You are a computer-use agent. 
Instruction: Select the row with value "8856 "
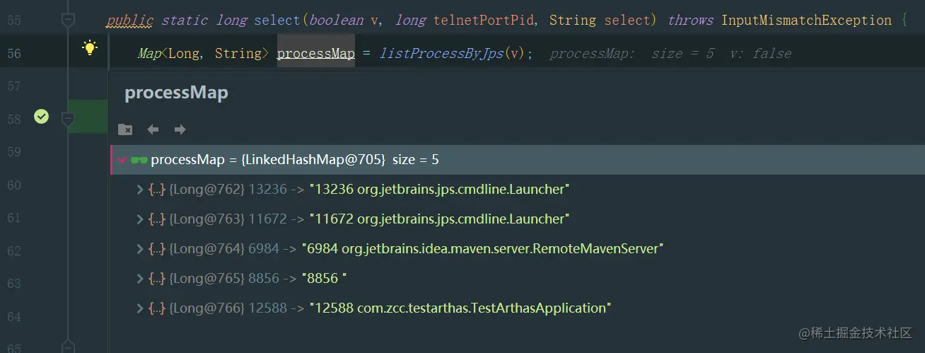tap(517, 279)
